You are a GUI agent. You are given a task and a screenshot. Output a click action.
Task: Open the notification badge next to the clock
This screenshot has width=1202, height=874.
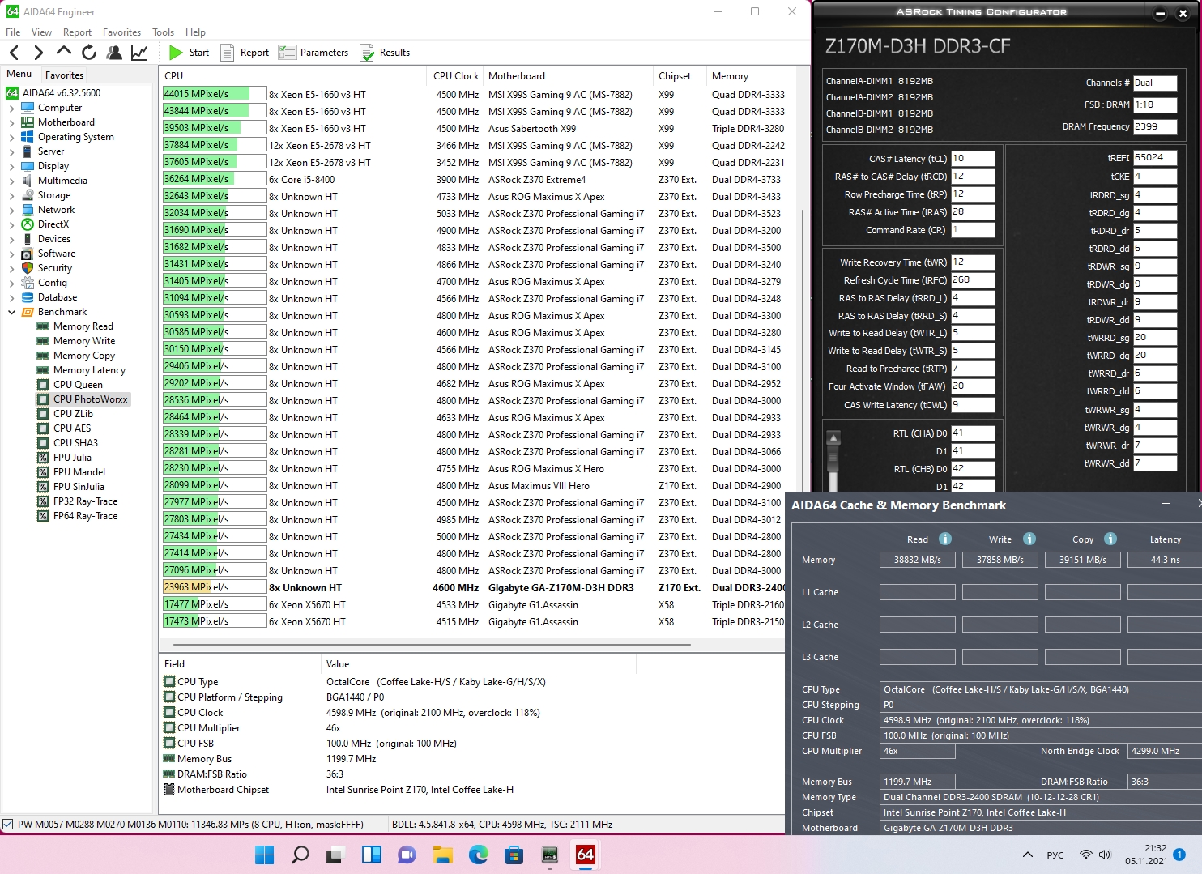point(1179,854)
